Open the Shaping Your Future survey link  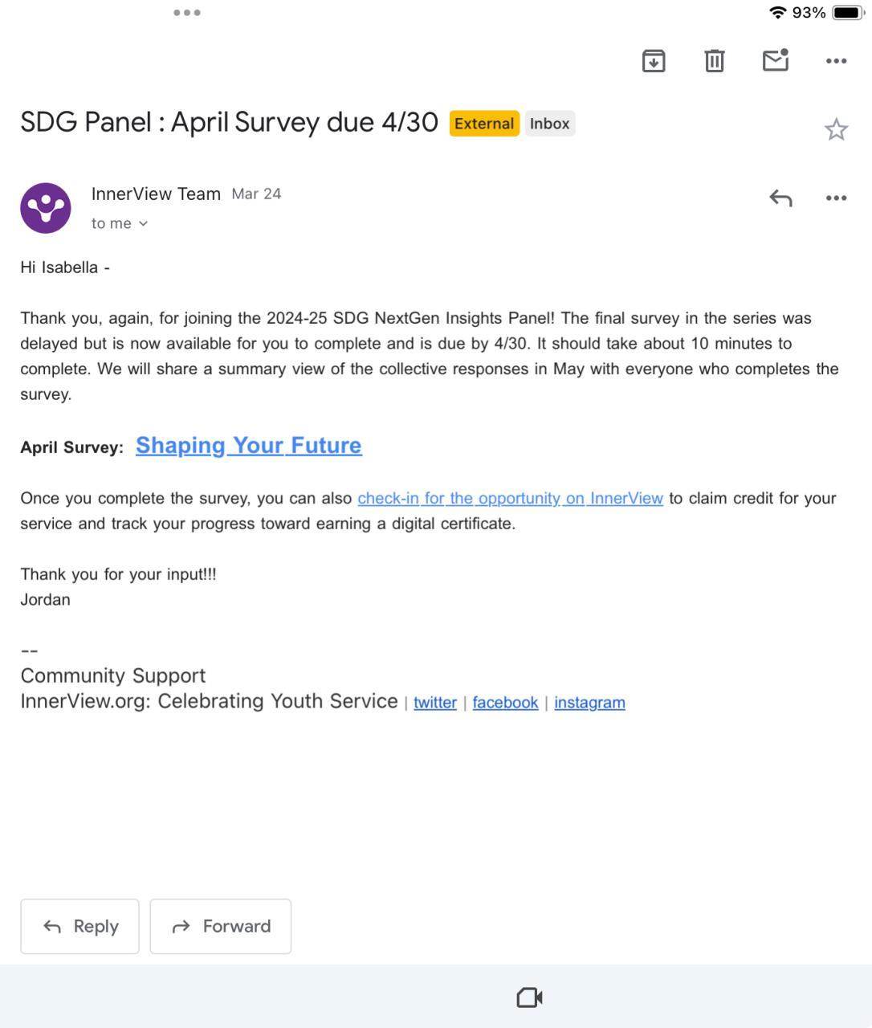point(249,446)
